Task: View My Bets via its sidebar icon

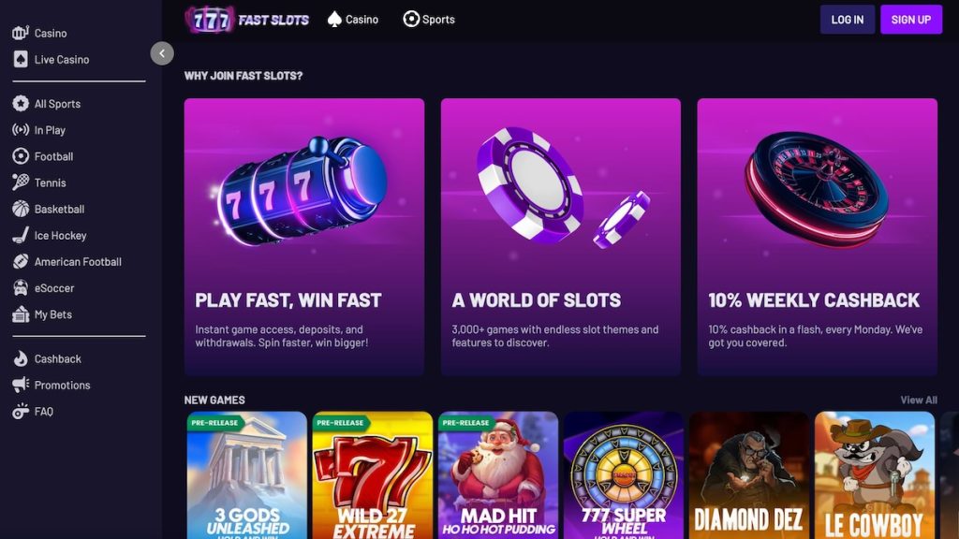Action: [x=21, y=313]
